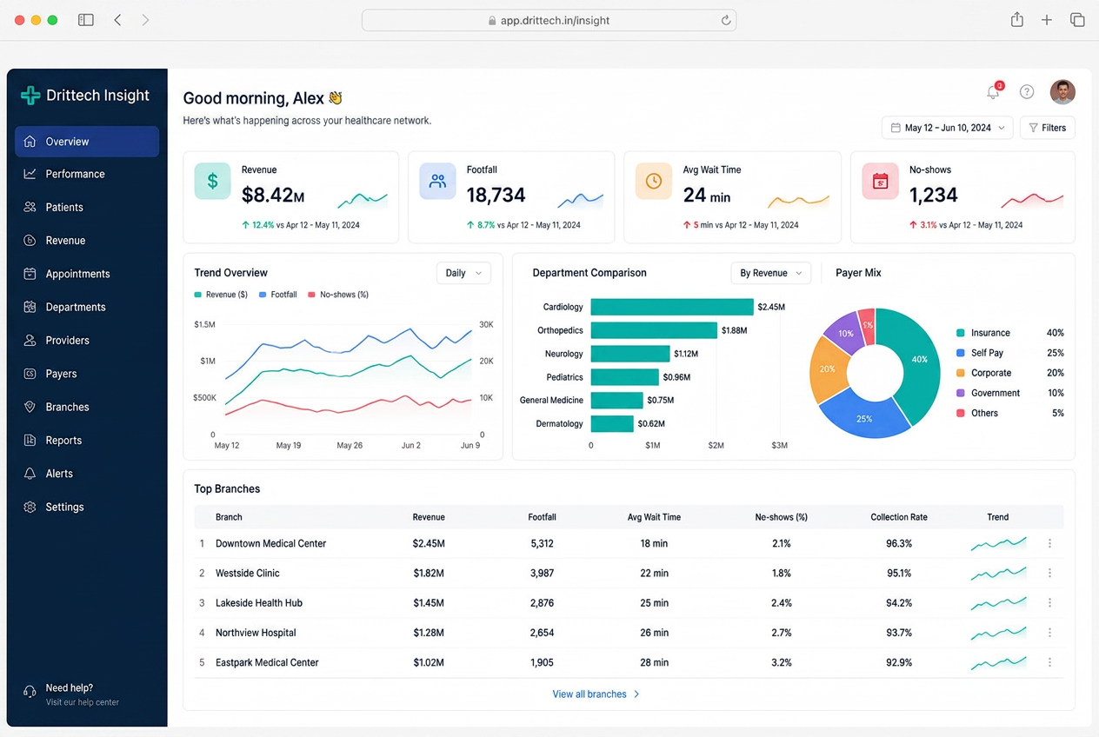Sort table by No-shows (%) header

[x=782, y=517]
